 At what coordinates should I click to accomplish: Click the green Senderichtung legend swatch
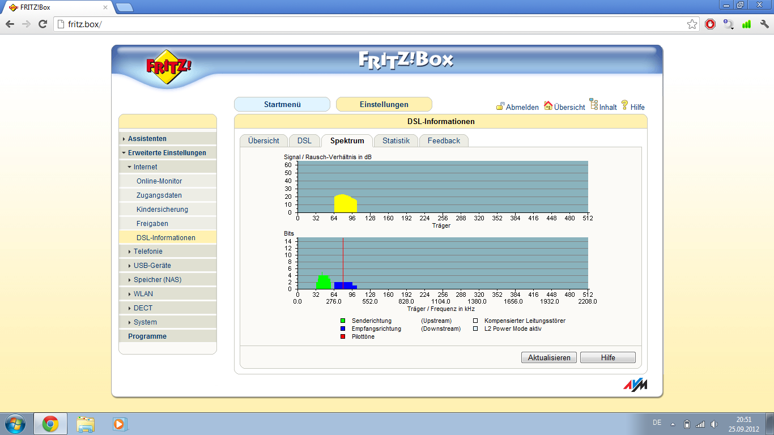click(x=343, y=321)
